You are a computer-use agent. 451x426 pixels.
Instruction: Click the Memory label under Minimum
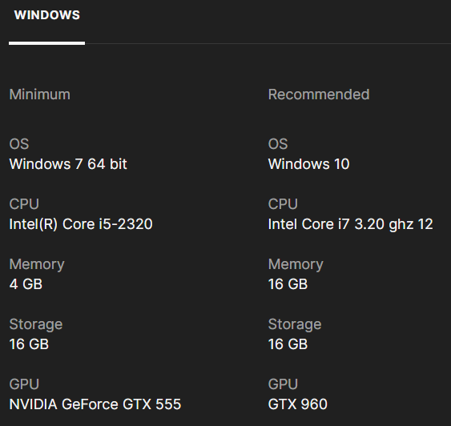37,264
